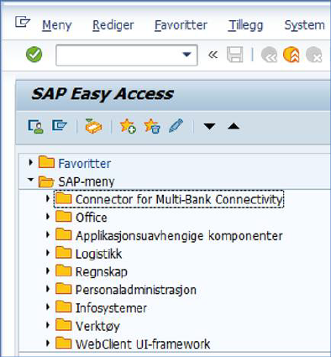Image resolution: width=331 pixels, height=357 pixels.
Task: Expand the WebClient UI-framework node
Action: [48, 343]
